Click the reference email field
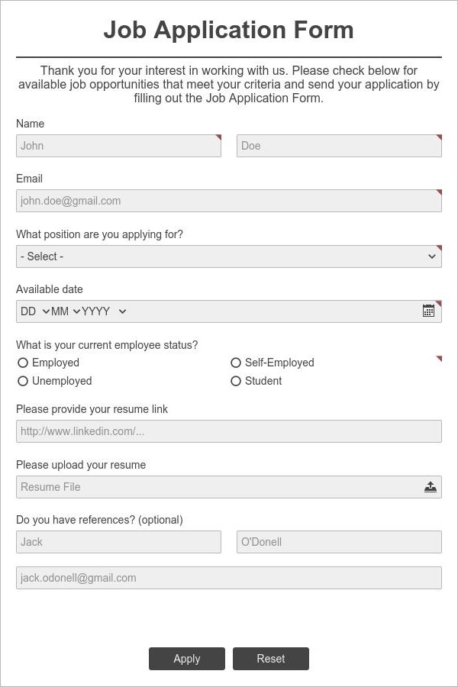 pos(229,577)
